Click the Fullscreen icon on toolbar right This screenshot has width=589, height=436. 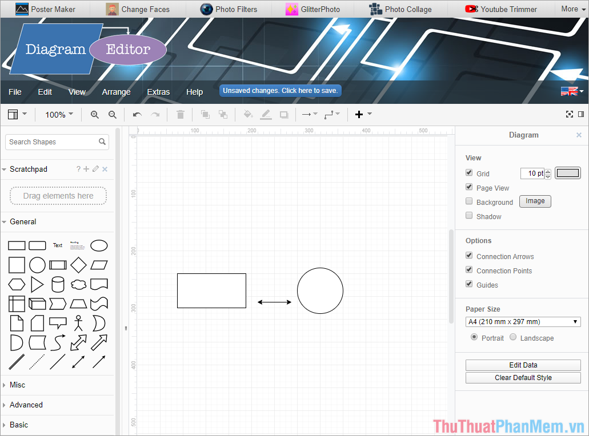(x=570, y=114)
